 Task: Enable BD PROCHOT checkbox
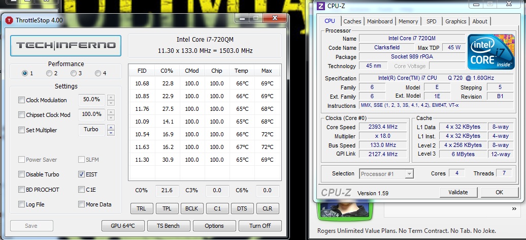pos(21,190)
